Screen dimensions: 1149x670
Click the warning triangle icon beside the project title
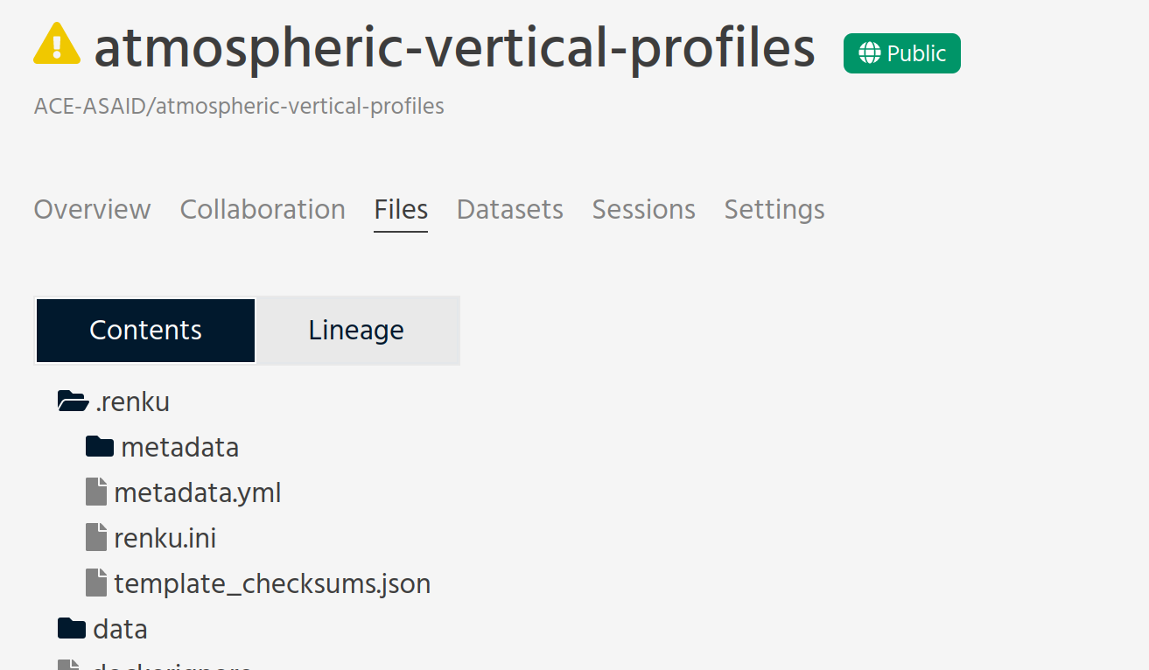(x=55, y=44)
